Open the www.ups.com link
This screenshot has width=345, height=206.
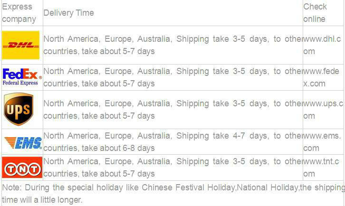point(323,110)
